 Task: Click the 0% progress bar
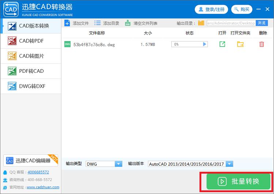click(189, 44)
